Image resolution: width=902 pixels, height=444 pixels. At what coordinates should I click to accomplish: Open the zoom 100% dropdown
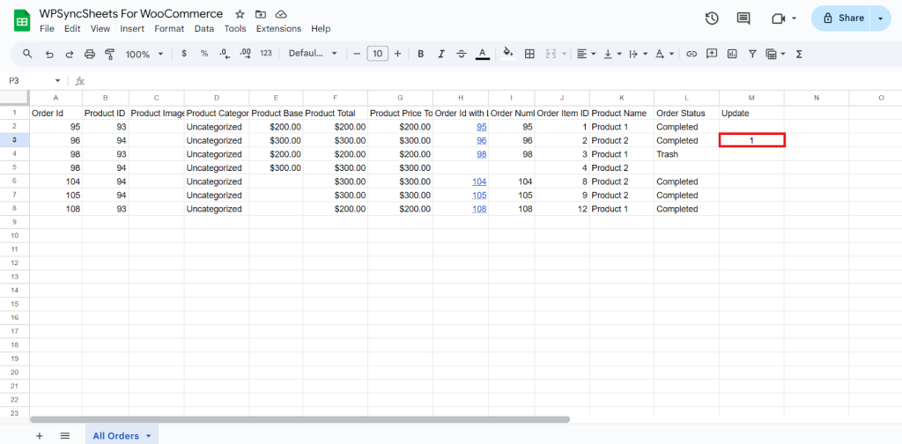[144, 54]
